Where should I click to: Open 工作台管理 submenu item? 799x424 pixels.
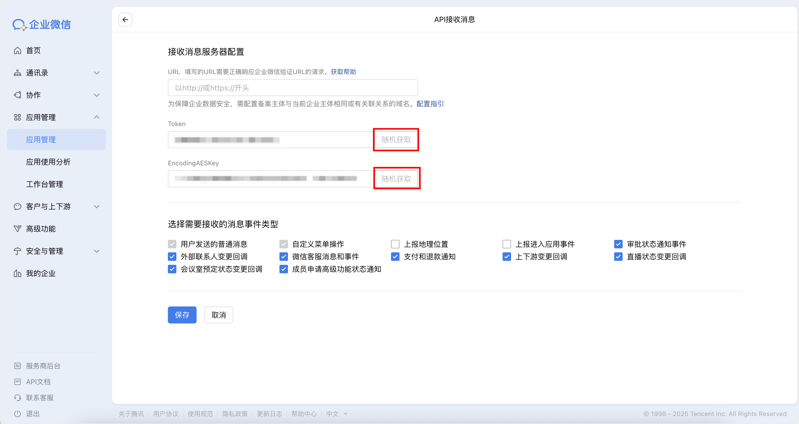[45, 184]
